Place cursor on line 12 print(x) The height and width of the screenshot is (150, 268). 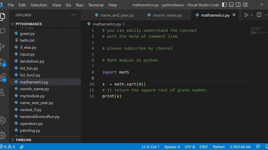pyautogui.click(x=112, y=96)
